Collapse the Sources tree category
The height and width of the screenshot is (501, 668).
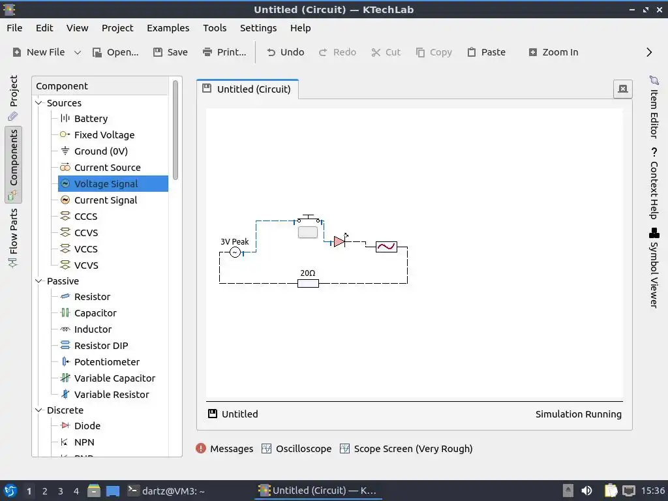[x=38, y=102]
